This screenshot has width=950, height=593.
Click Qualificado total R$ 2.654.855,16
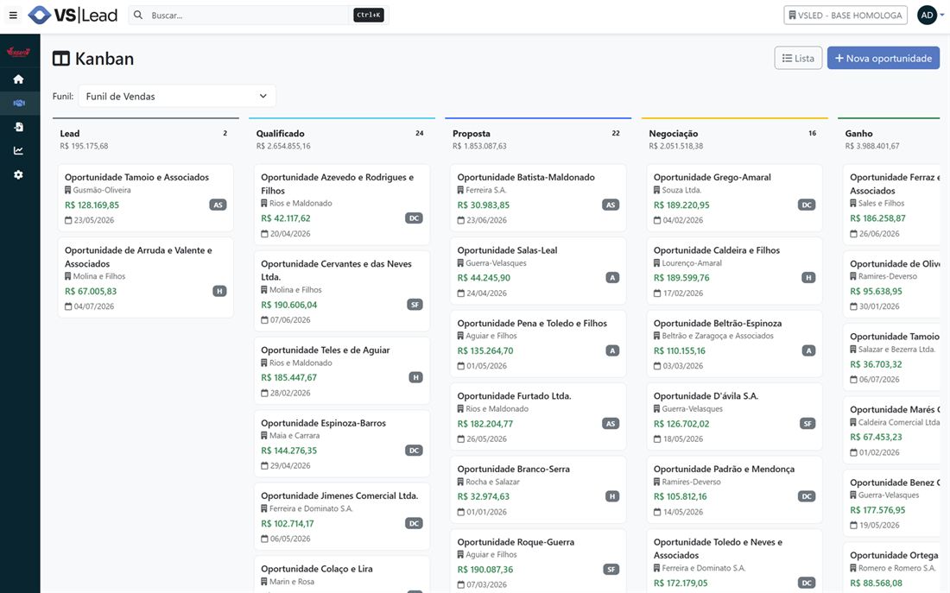[x=283, y=146]
